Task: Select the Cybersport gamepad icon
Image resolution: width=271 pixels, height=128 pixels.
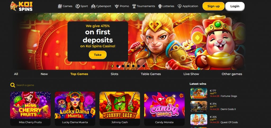Action: 93,6
